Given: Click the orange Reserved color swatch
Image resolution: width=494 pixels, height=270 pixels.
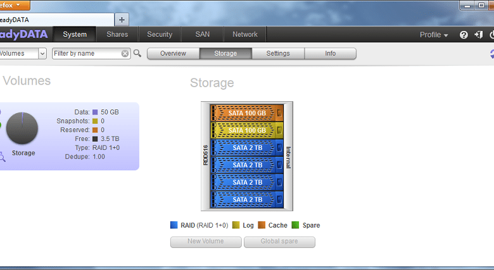Looking at the screenshot, I should pyautogui.click(x=95, y=130).
